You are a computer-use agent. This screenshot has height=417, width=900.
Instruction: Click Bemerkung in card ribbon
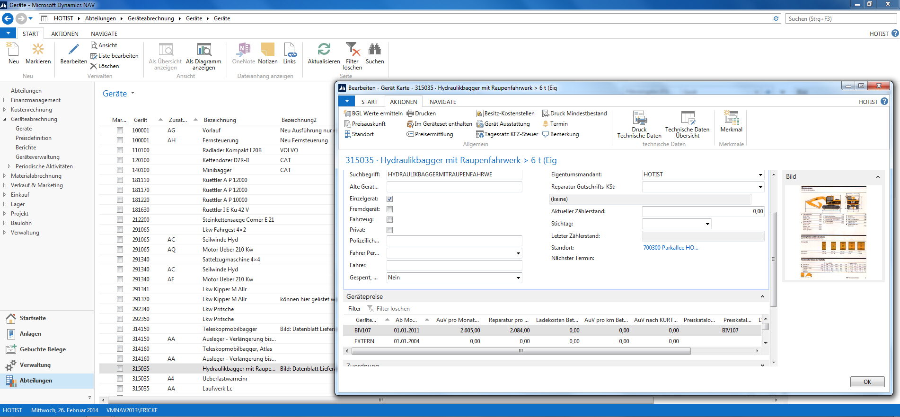[560, 134]
